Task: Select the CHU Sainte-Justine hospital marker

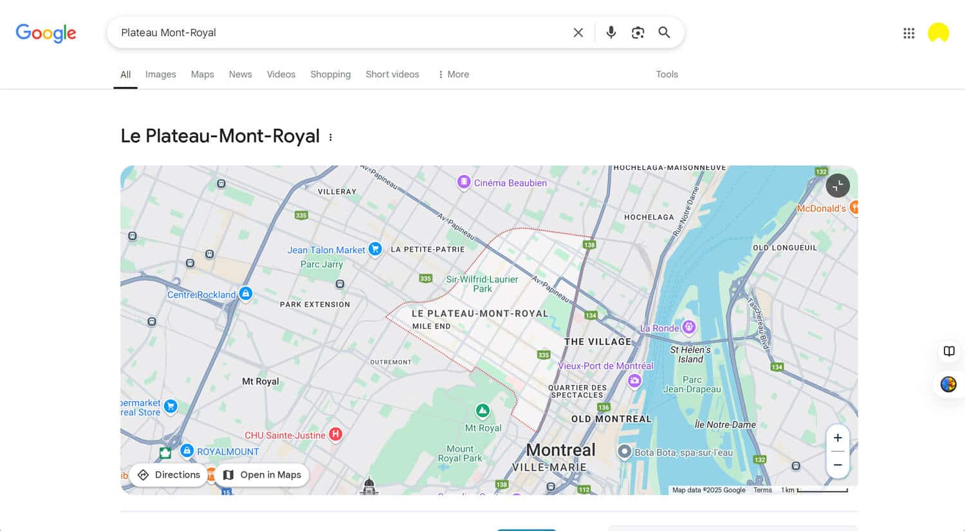Action: [335, 434]
